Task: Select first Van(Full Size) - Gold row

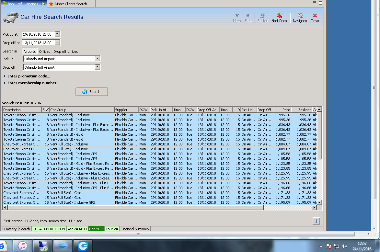Action: tap(160, 193)
